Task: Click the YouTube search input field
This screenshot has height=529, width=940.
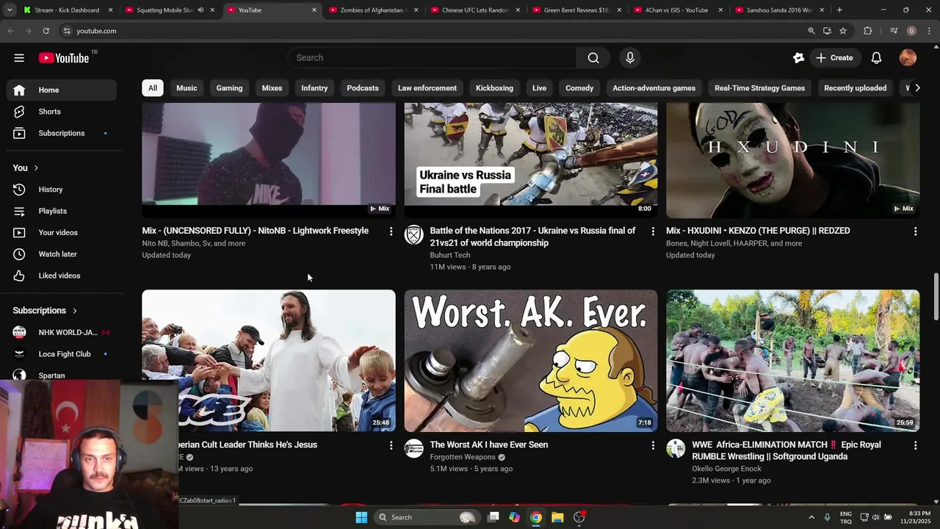Action: tap(432, 58)
